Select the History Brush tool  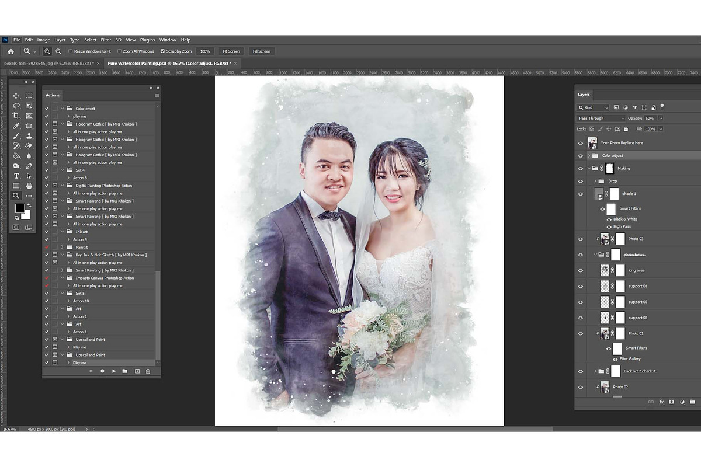tap(16, 145)
